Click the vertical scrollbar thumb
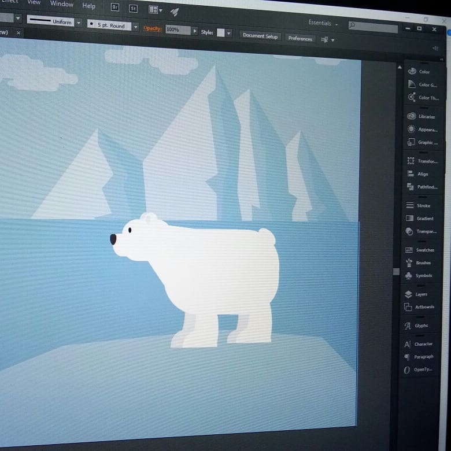This screenshot has width=451, height=451. pos(396,272)
